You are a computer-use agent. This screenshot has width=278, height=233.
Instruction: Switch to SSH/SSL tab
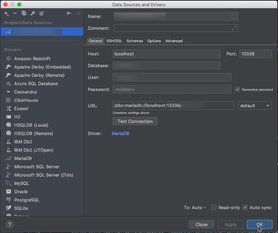pyautogui.click(x=114, y=41)
